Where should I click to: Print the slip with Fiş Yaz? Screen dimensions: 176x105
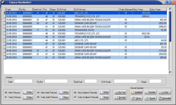(x=120, y=92)
